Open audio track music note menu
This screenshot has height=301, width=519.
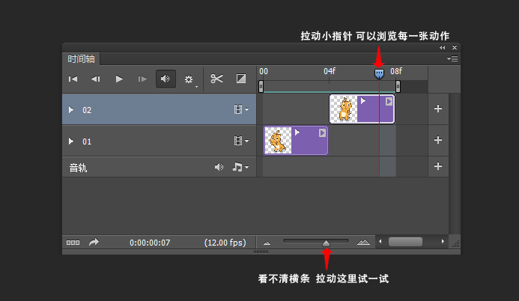coord(240,167)
